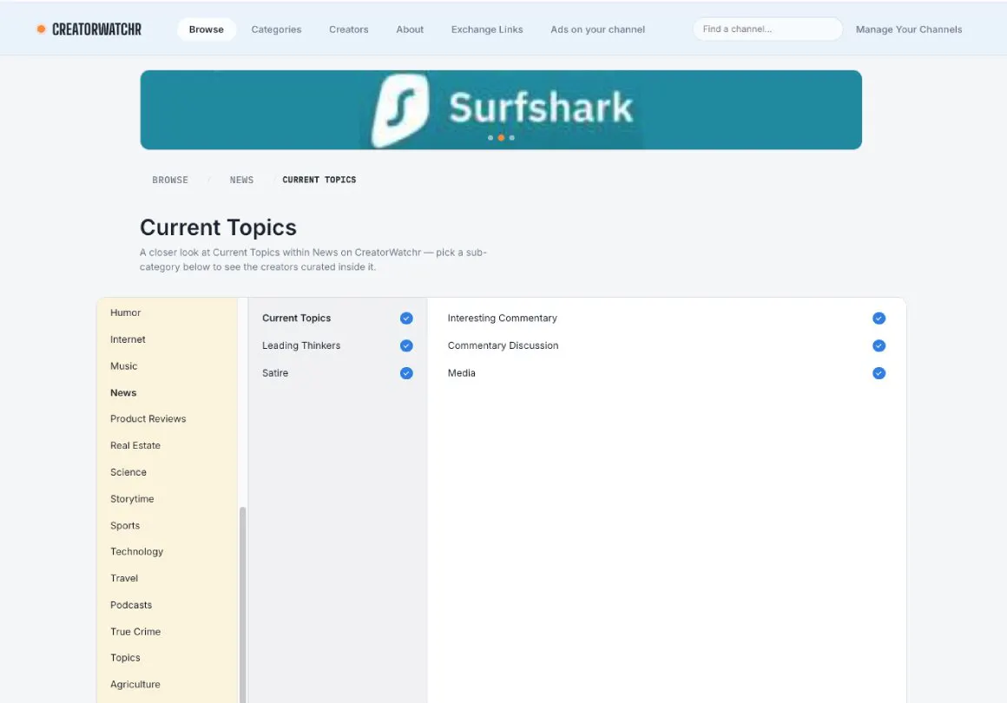
Task: Select Product Reviews category
Action: 148,418
